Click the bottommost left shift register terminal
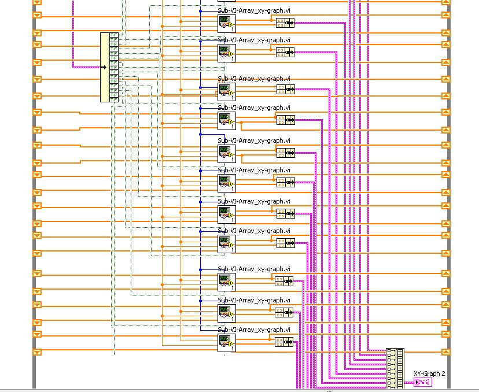Image resolution: width=479 pixels, height=392 pixels. [x=37, y=352]
